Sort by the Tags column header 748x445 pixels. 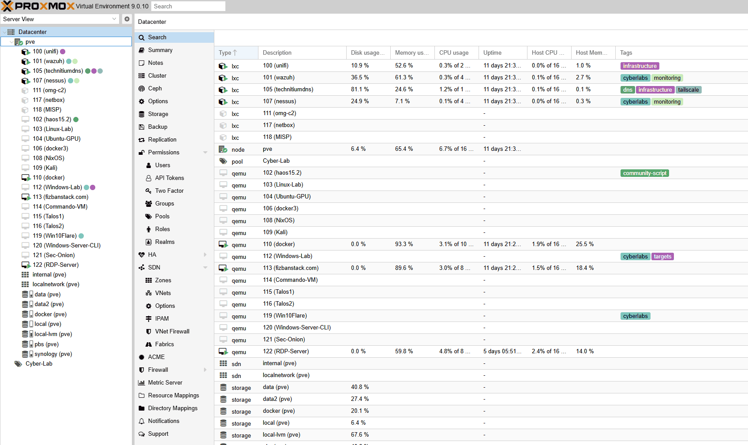681,53
